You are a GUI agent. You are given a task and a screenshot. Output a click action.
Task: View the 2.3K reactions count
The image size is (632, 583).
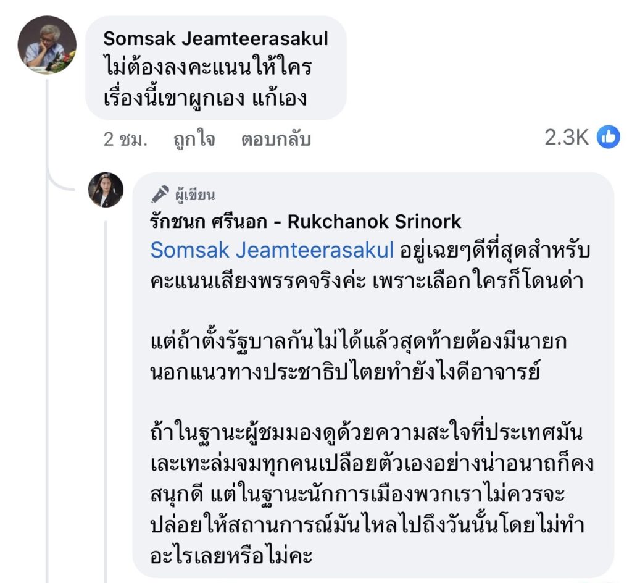coord(566,138)
